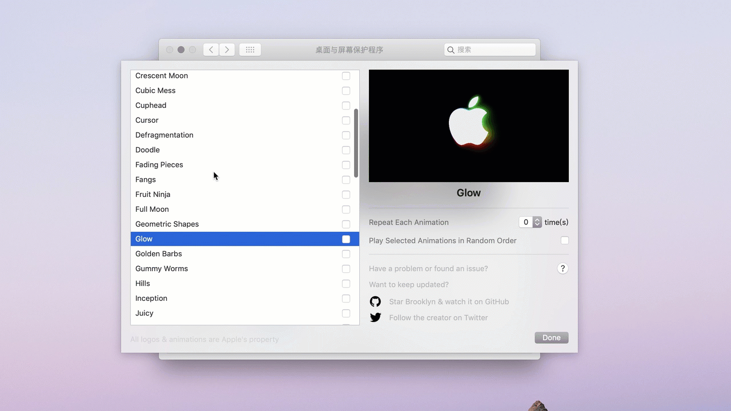Enable the Crescent Moon animation checkbox
Image resolution: width=731 pixels, height=411 pixels.
pos(346,76)
